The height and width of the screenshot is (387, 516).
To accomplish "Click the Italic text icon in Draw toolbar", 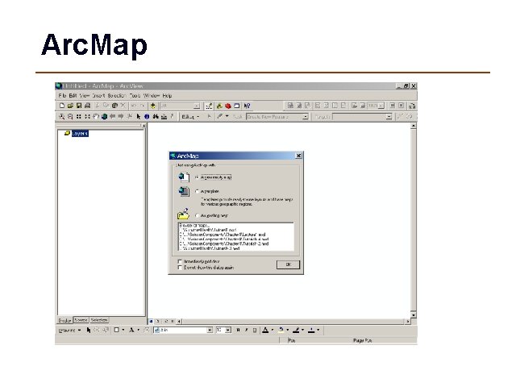I will point(246,330).
